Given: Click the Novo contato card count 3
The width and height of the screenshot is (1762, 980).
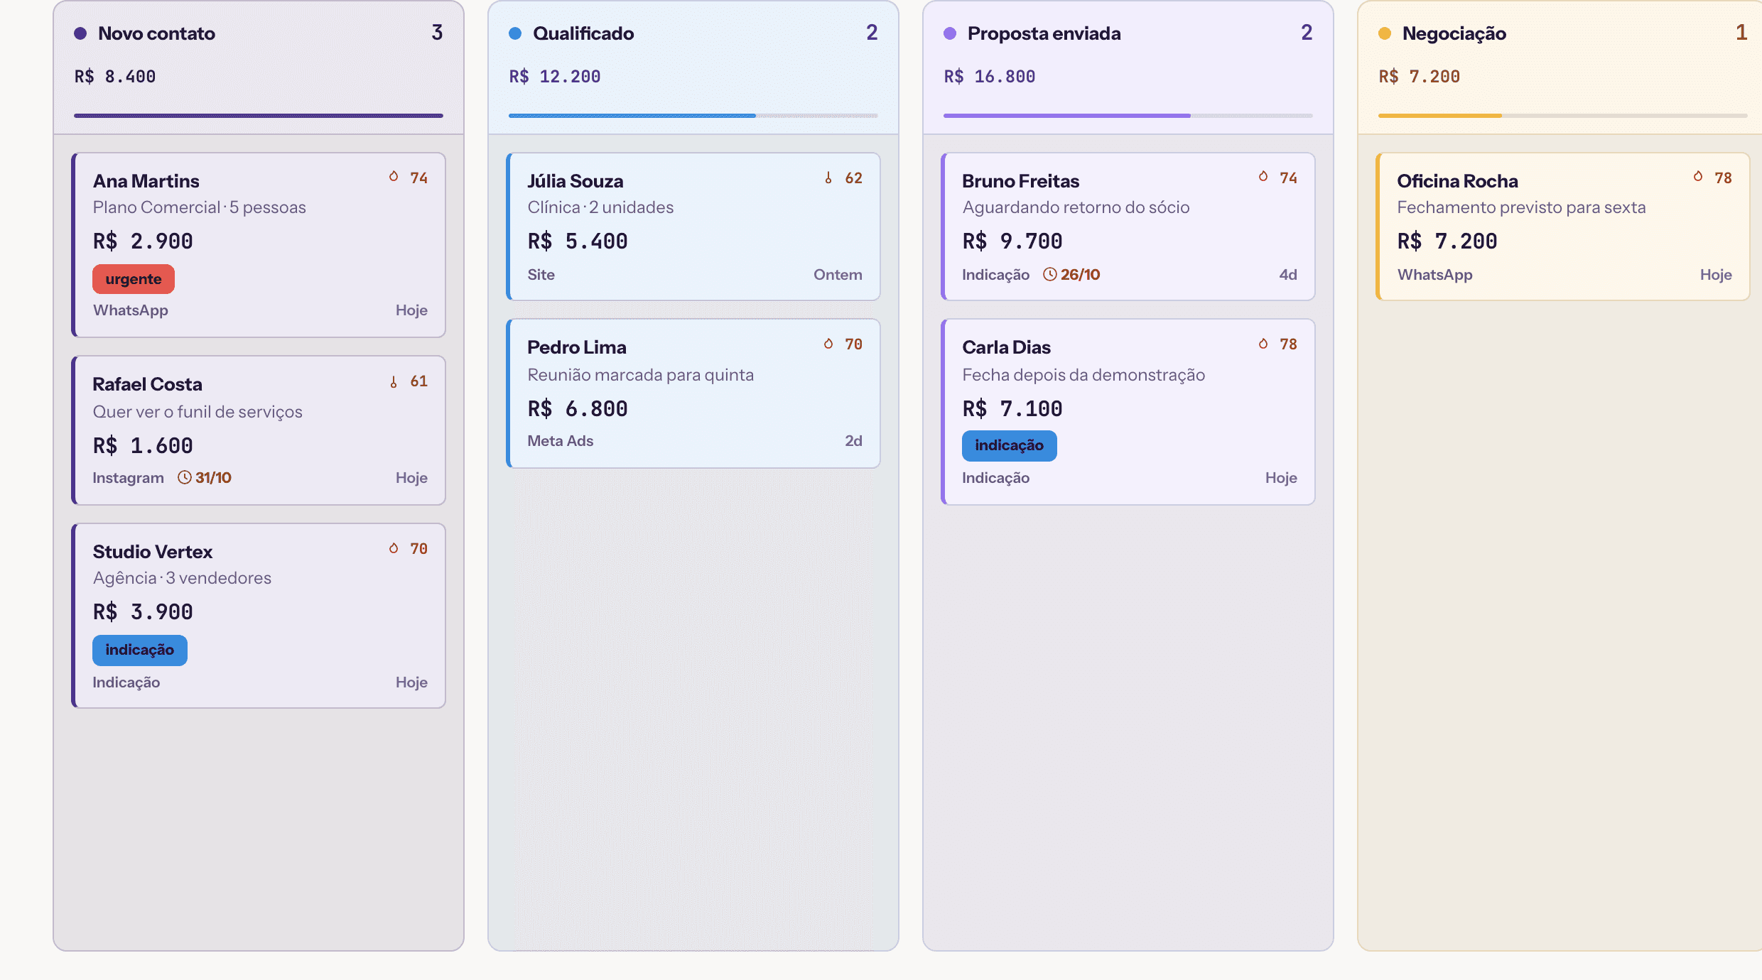Looking at the screenshot, I should coord(437,33).
